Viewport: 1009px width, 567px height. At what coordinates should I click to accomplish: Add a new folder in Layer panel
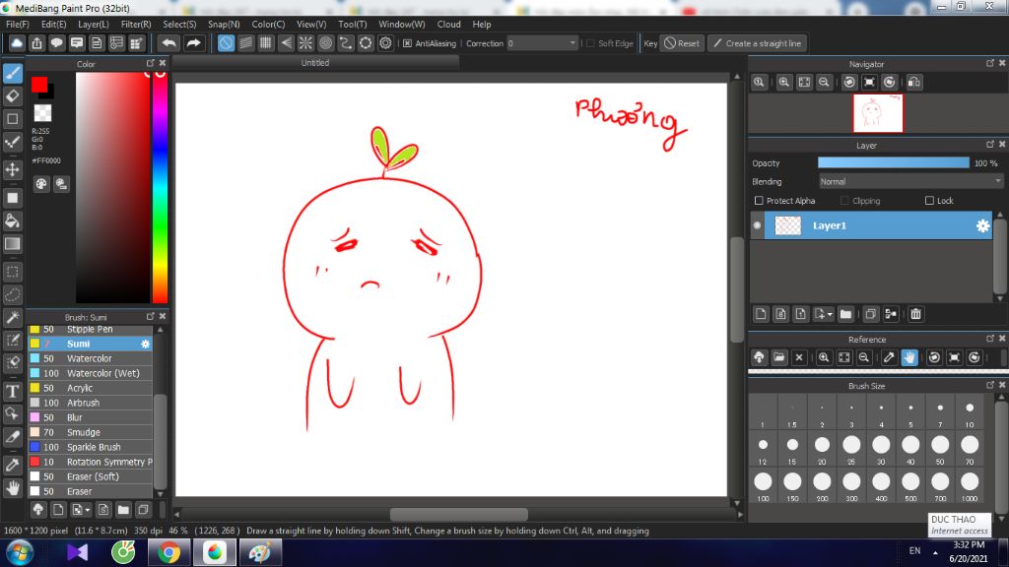point(845,314)
